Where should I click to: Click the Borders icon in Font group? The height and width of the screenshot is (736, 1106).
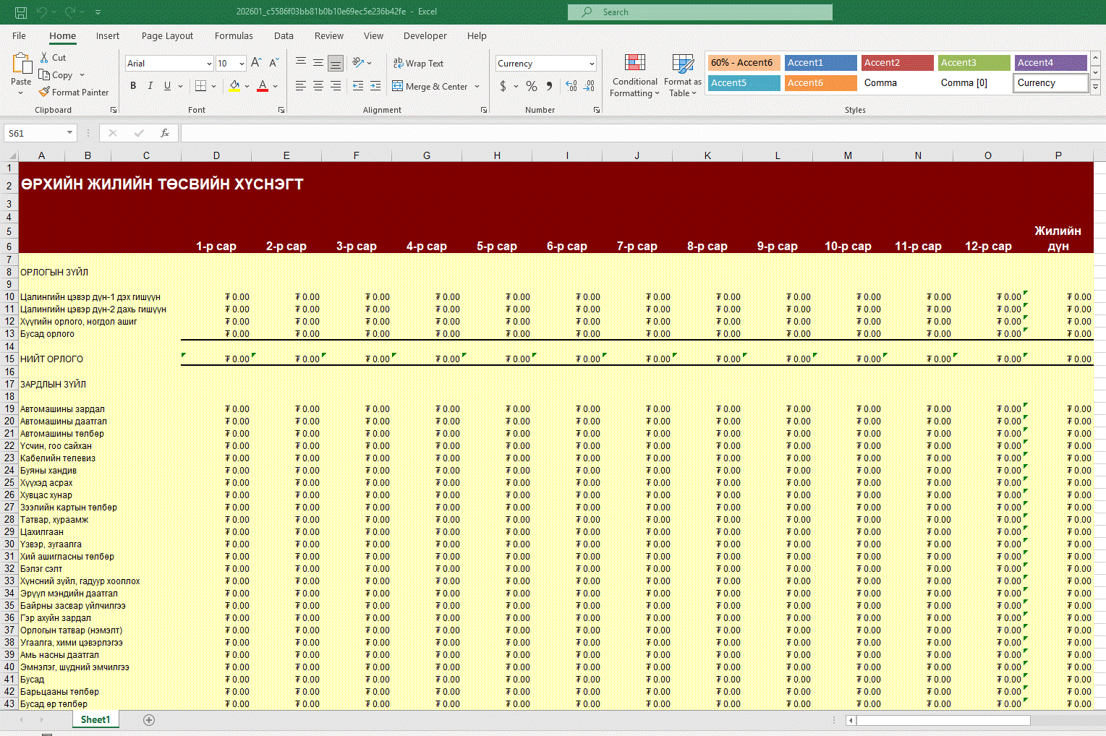[x=201, y=86]
